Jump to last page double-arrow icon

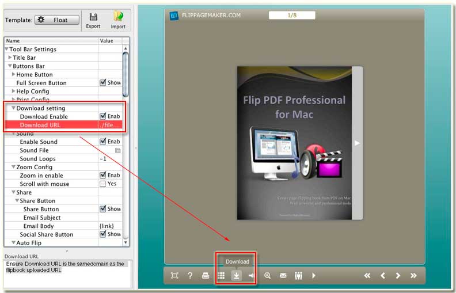point(413,276)
